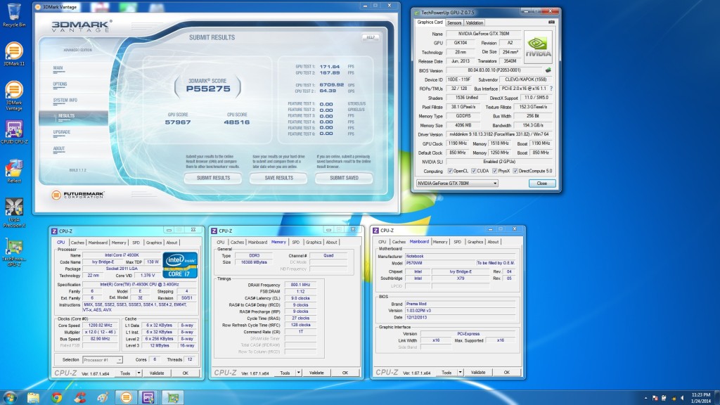Click Show Desktop strip at taskbar end
This screenshot has height=405, width=720.
point(716,398)
